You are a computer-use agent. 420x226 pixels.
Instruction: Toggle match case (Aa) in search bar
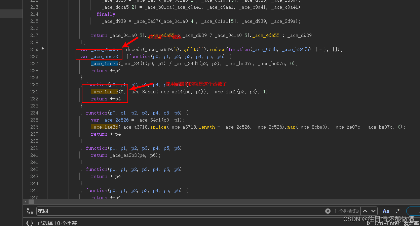(x=386, y=211)
